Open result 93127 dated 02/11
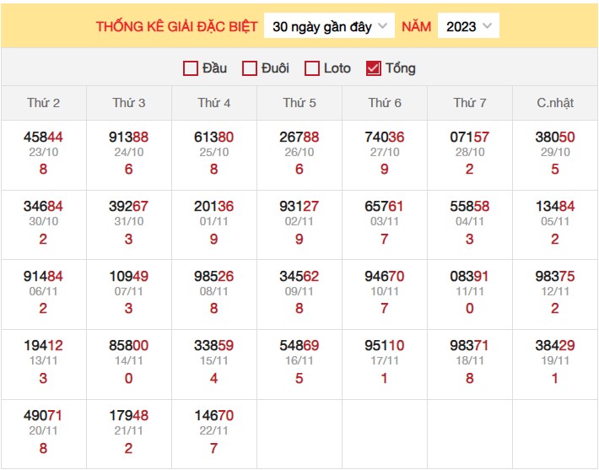This screenshot has width=599, height=470. tap(299, 206)
